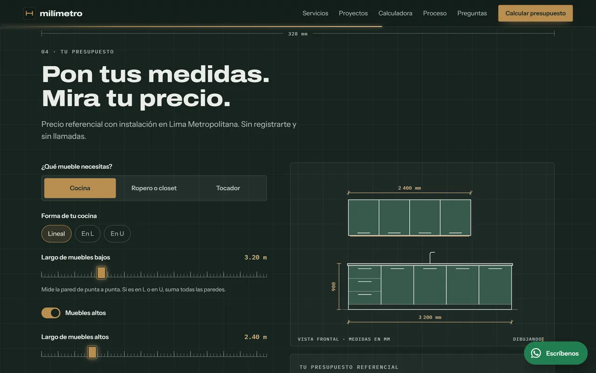Click the 328 mm ruler label
The width and height of the screenshot is (596, 373).
298,34
